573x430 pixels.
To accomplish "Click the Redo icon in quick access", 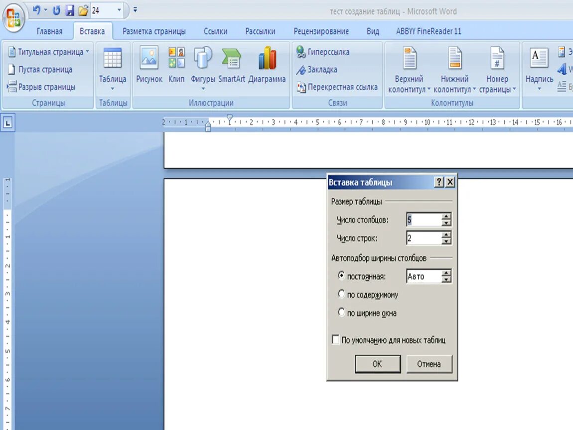I will pyautogui.click(x=56, y=10).
